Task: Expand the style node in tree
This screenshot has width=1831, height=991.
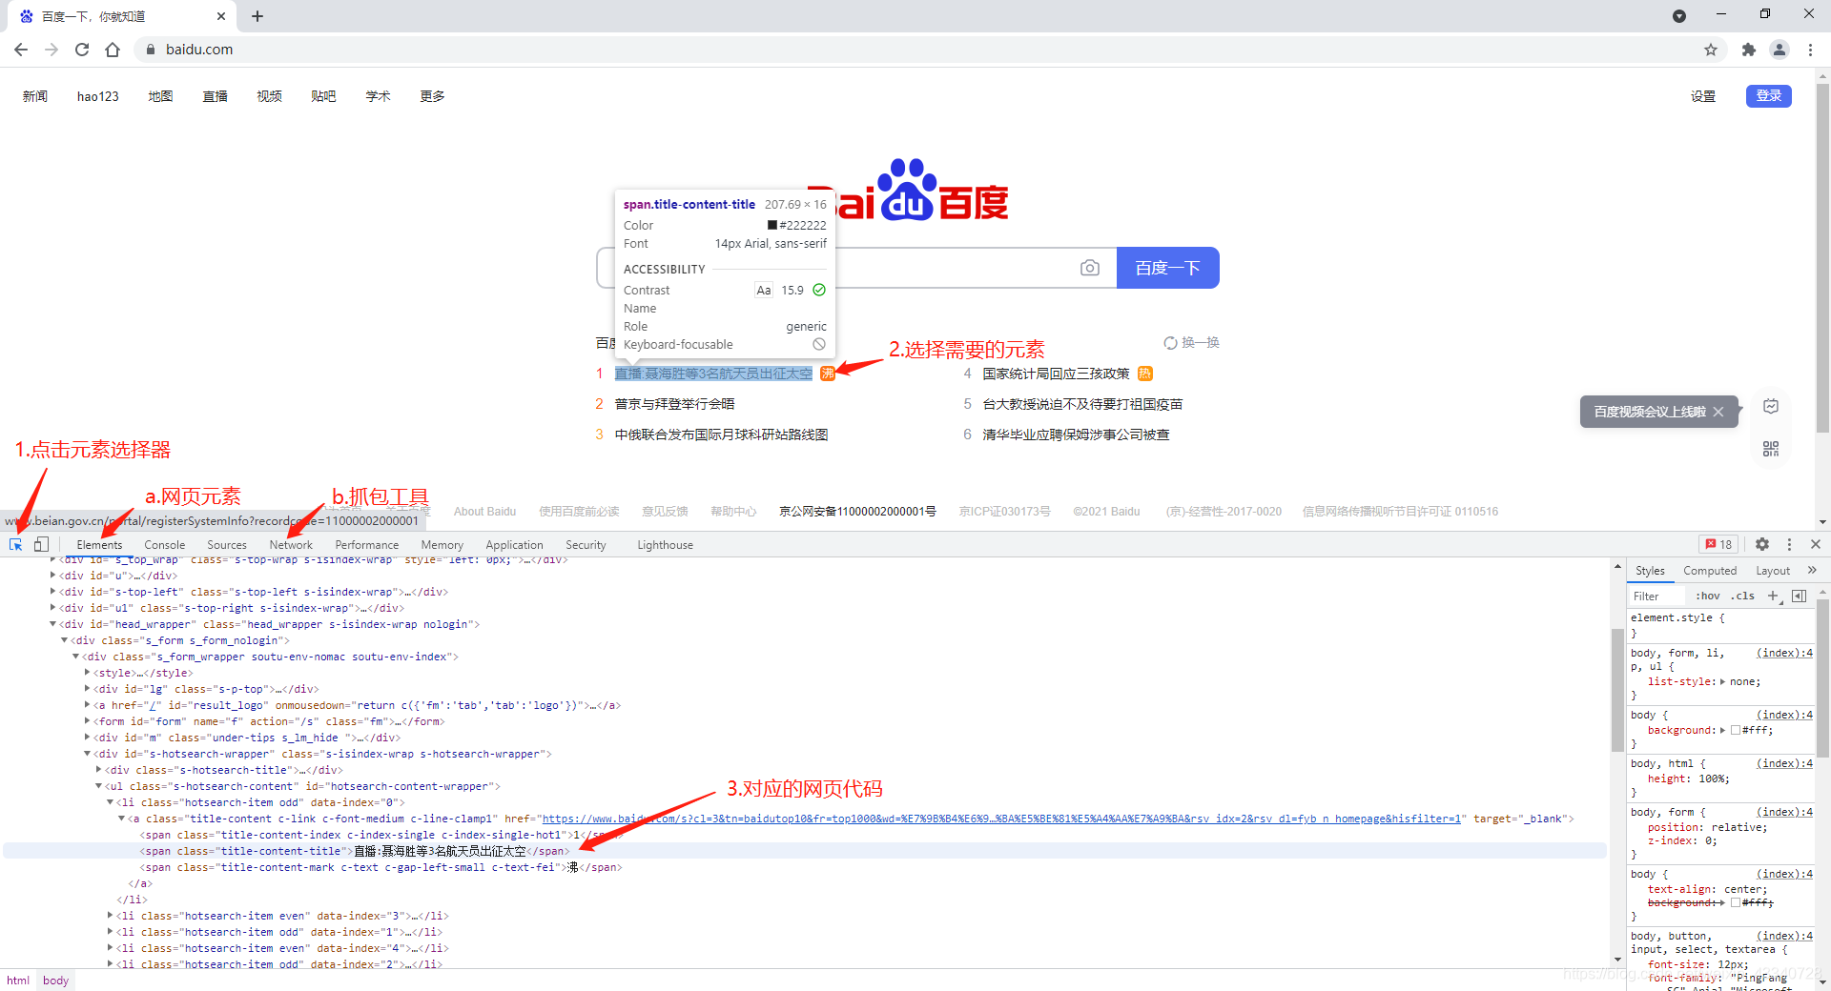Action: 87,673
